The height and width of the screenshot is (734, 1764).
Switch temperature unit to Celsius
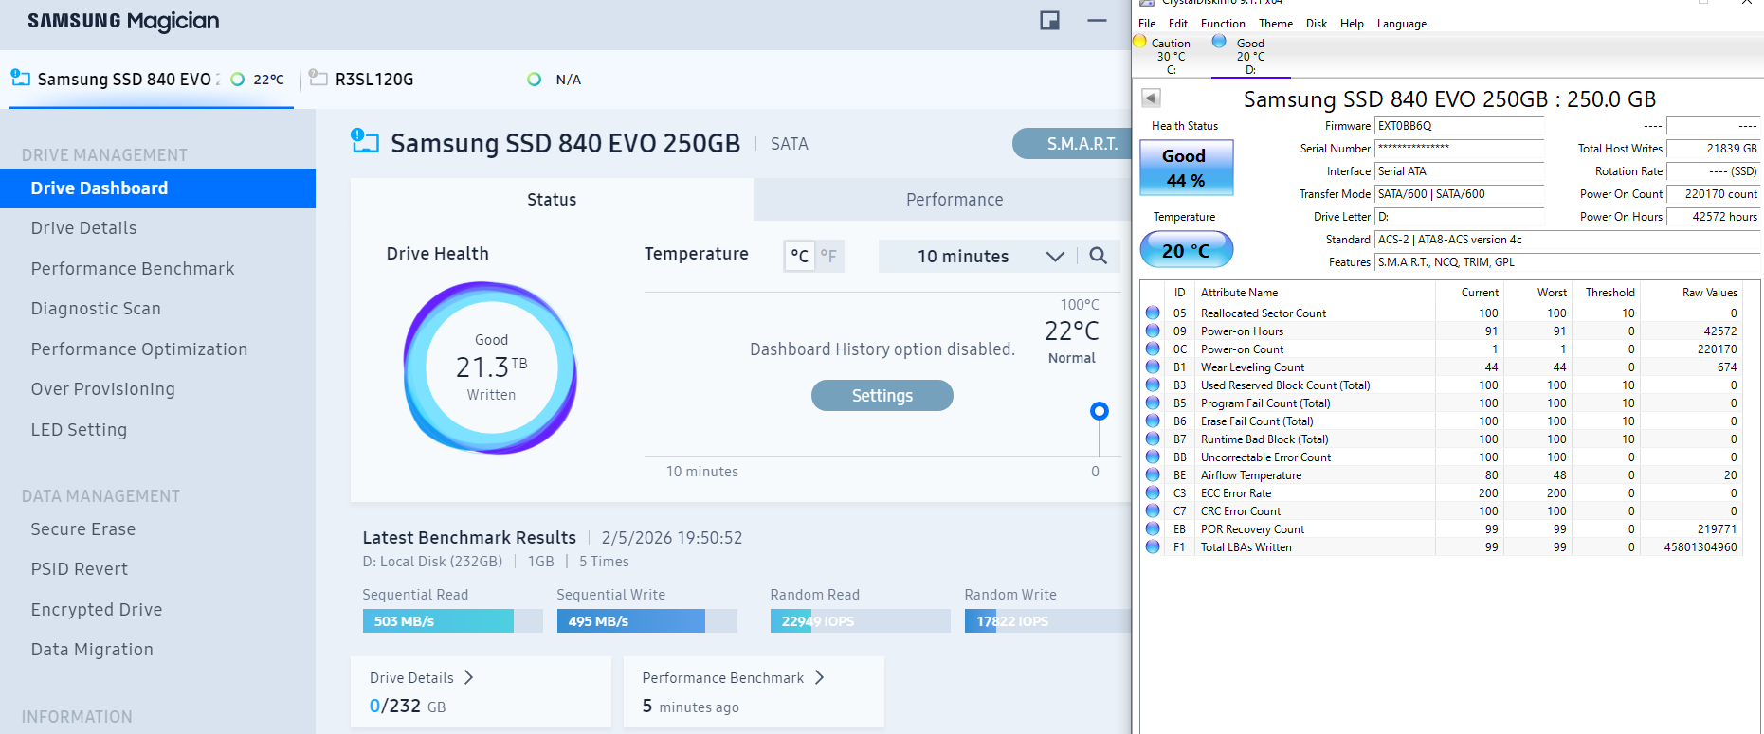point(800,256)
